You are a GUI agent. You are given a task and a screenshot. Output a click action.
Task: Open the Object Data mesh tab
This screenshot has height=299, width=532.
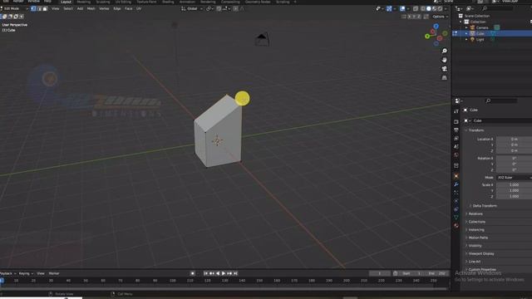coord(456,218)
